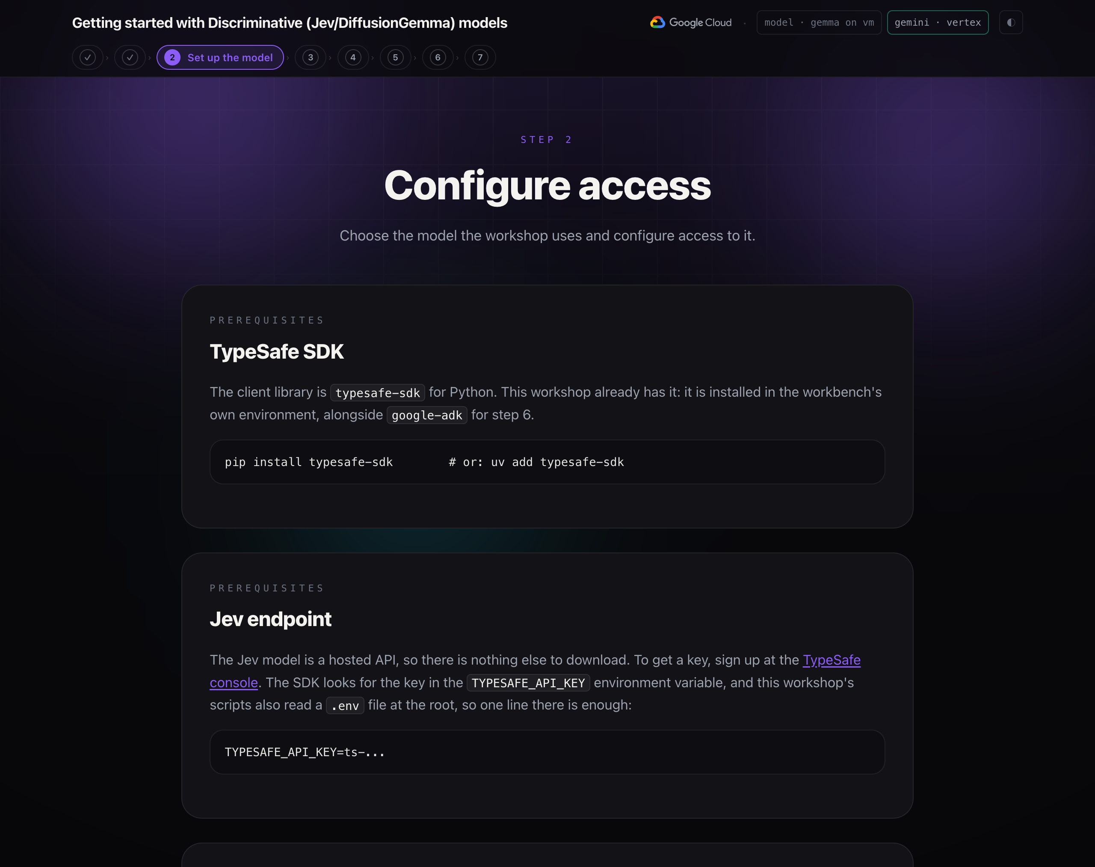Select the 'model · gemma on vm' option
The image size is (1095, 867).
point(819,22)
